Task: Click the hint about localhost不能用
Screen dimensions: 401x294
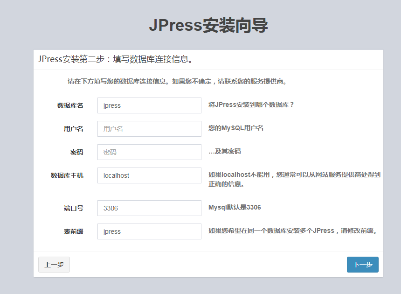Action: coord(294,179)
